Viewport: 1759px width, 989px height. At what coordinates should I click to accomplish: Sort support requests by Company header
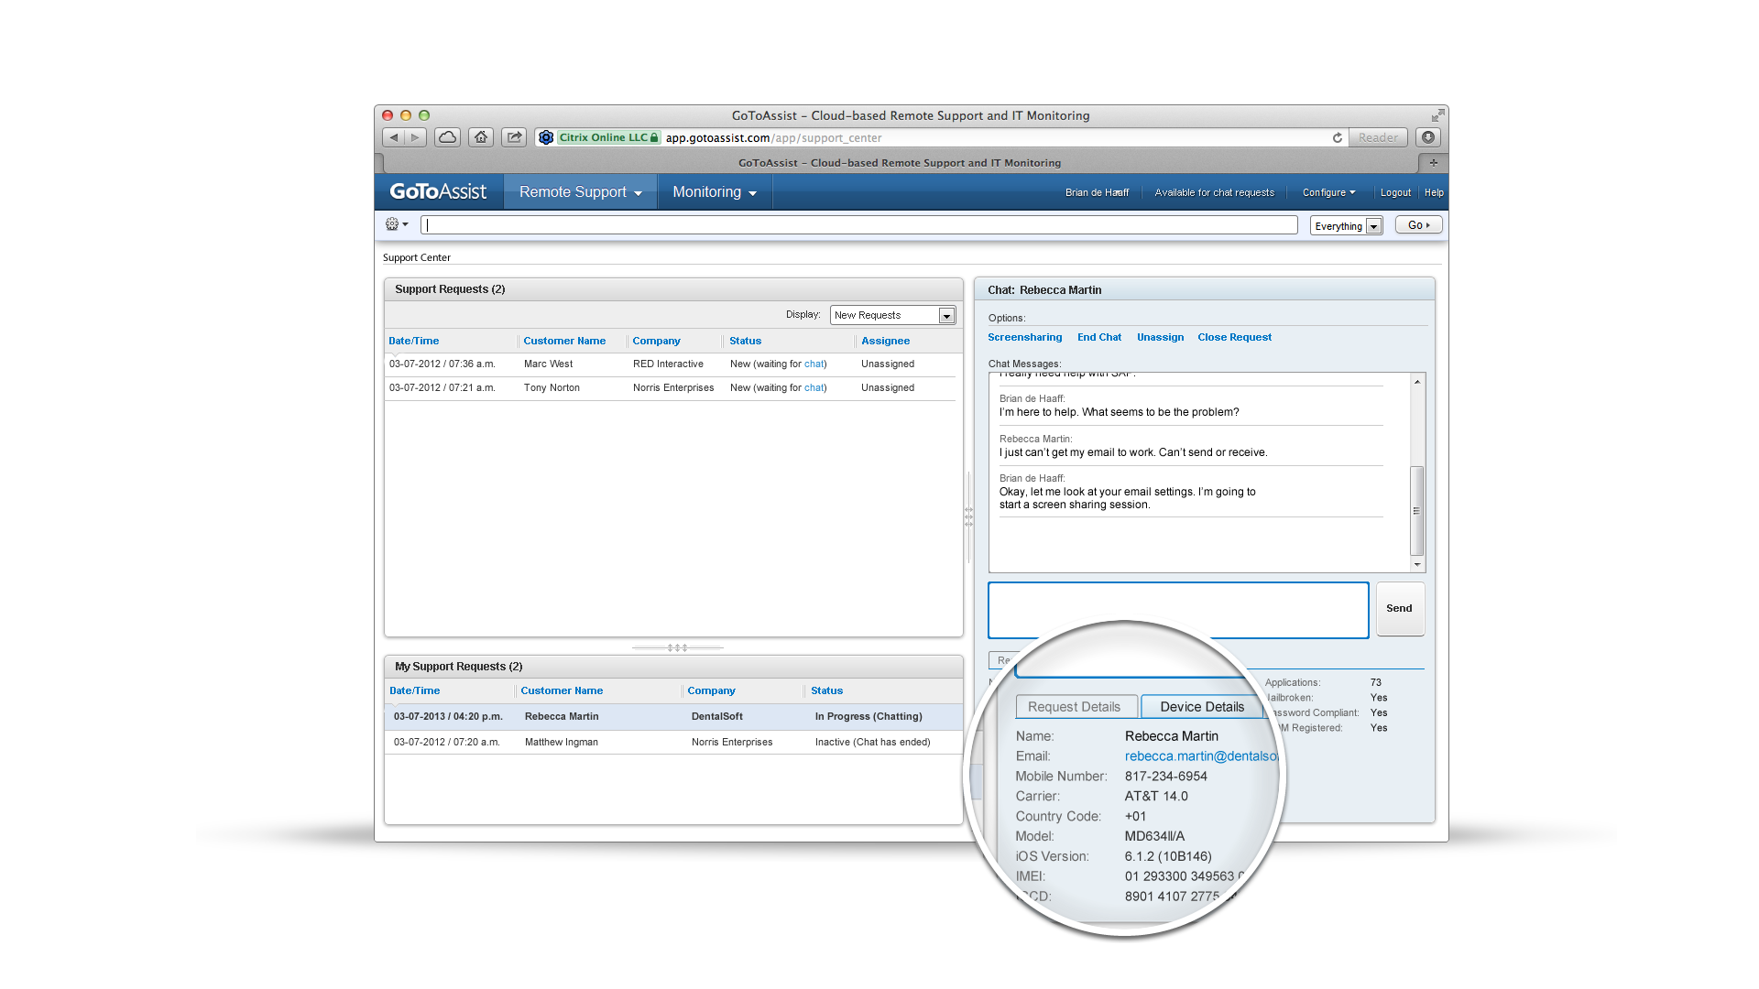tap(656, 341)
